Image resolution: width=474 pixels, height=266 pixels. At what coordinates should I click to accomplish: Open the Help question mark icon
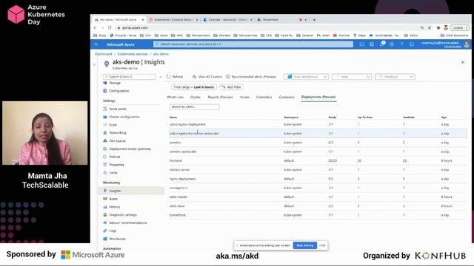(401, 44)
